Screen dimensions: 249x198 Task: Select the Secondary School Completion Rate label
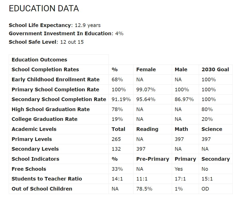[x=59, y=99]
